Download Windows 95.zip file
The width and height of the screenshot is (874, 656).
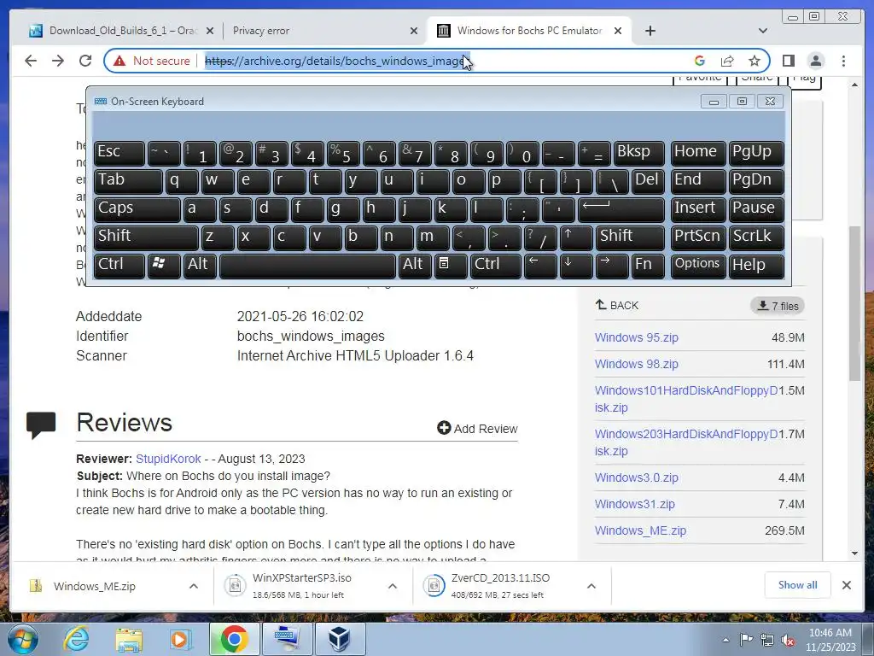636,337
